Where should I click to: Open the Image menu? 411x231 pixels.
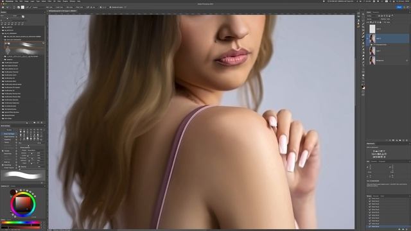point(26,1)
